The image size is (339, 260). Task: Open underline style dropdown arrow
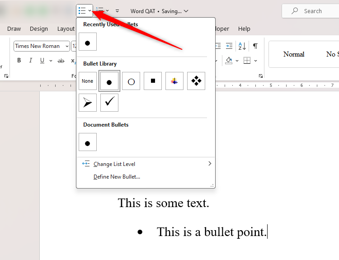(x=51, y=61)
